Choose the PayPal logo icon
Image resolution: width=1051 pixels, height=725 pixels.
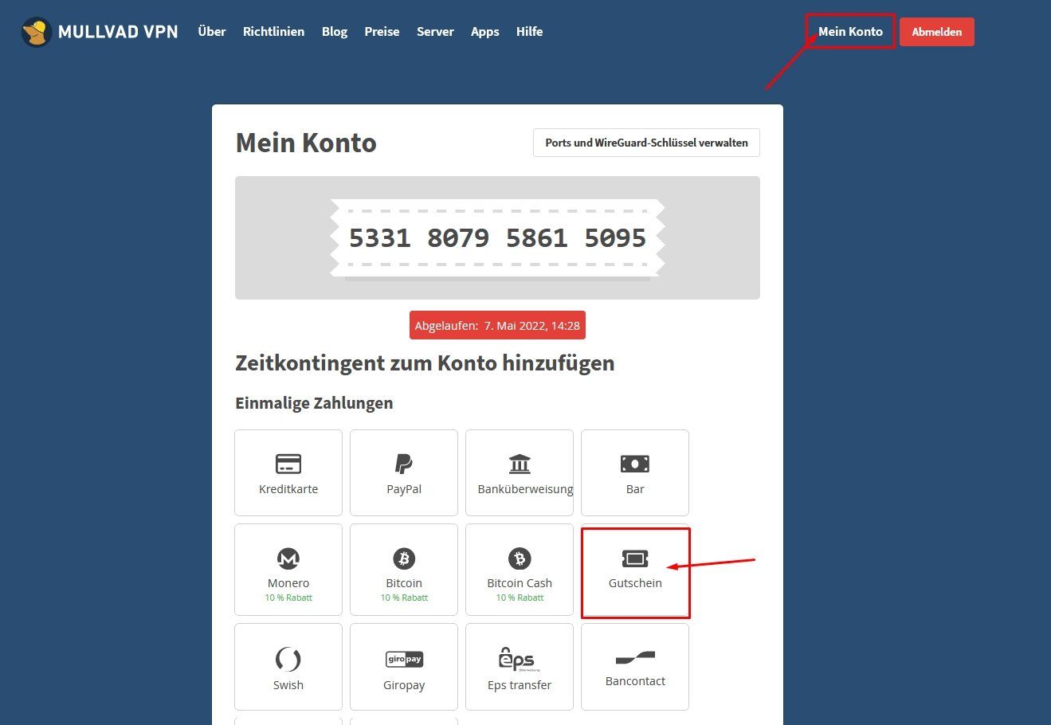(x=404, y=464)
